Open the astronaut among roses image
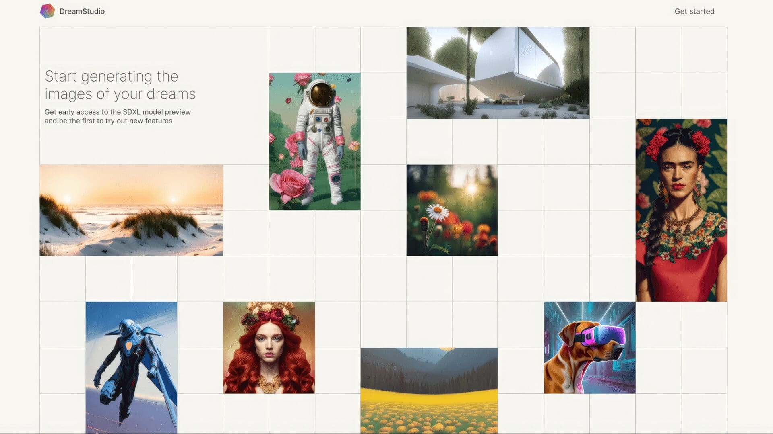This screenshot has width=773, height=434. click(x=315, y=141)
